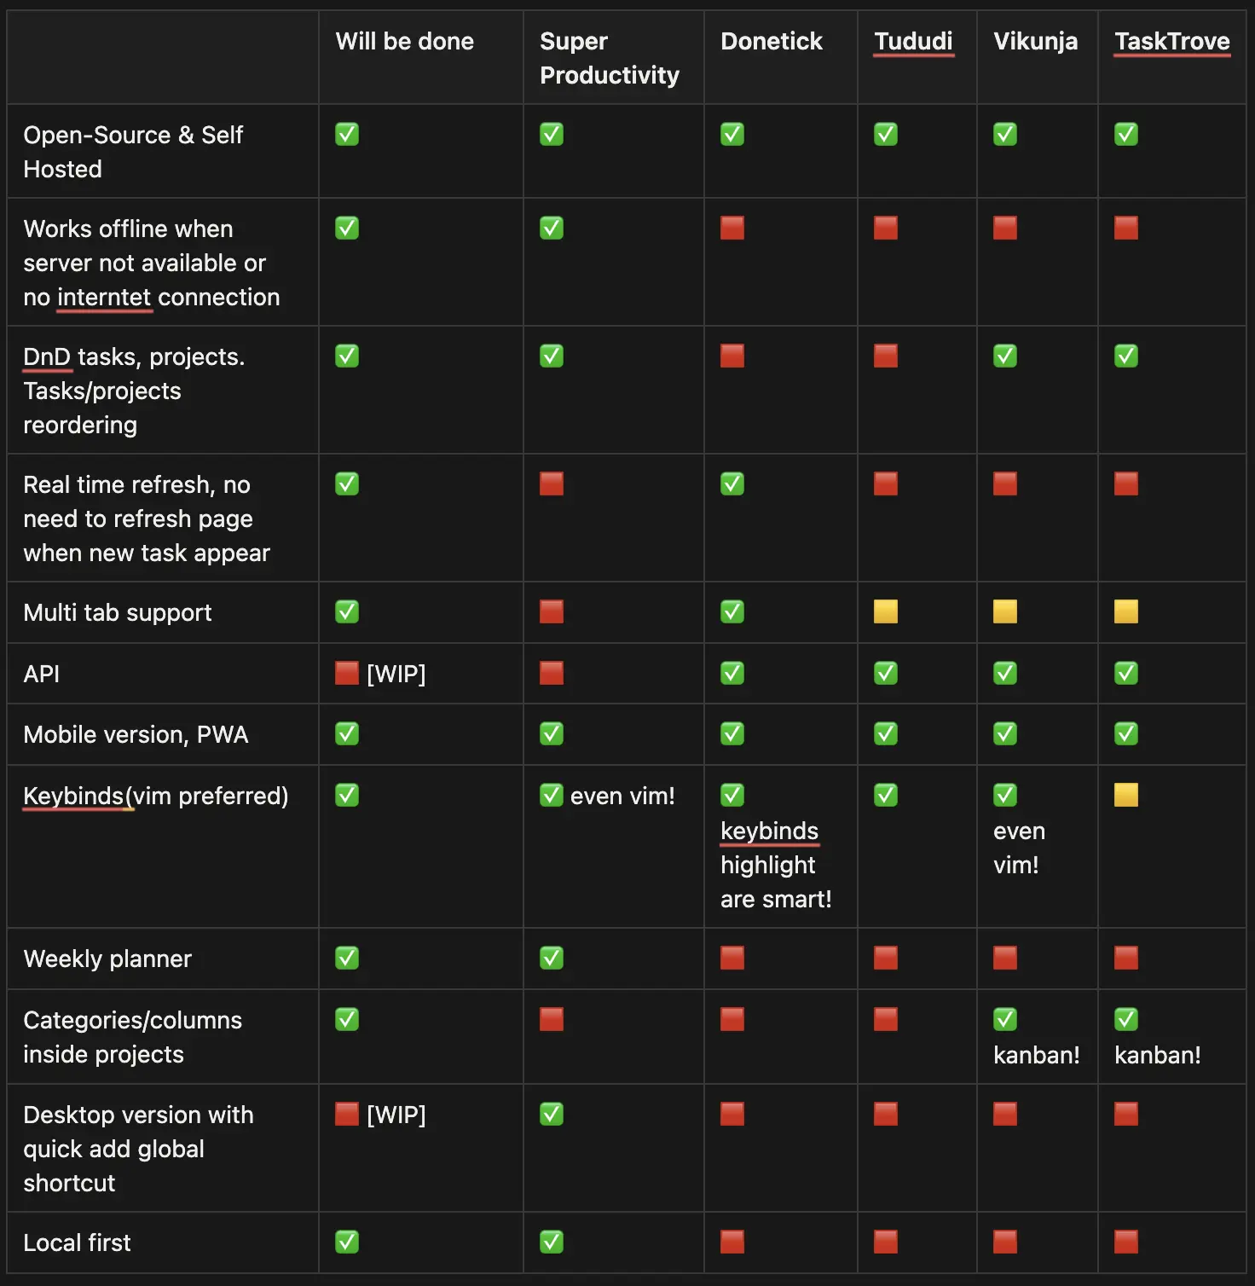Screen dimensions: 1255x1286
Task: Click the [WIP] text in Desktop version row
Action: (396, 1115)
